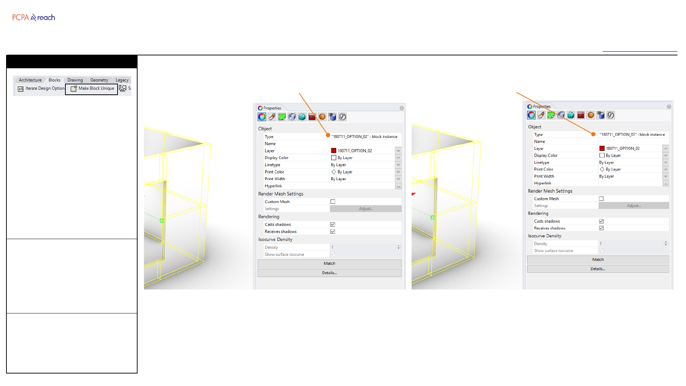Image resolution: width=686 pixels, height=386 pixels.
Task: Uncheck Casts shadows in left Properties panel
Action: click(333, 224)
